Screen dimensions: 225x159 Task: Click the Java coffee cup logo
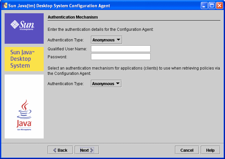tap(24, 115)
